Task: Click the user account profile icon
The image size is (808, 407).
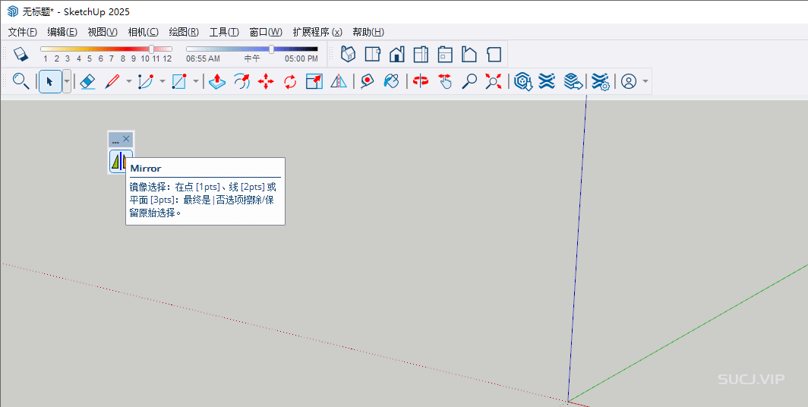Action: [629, 81]
